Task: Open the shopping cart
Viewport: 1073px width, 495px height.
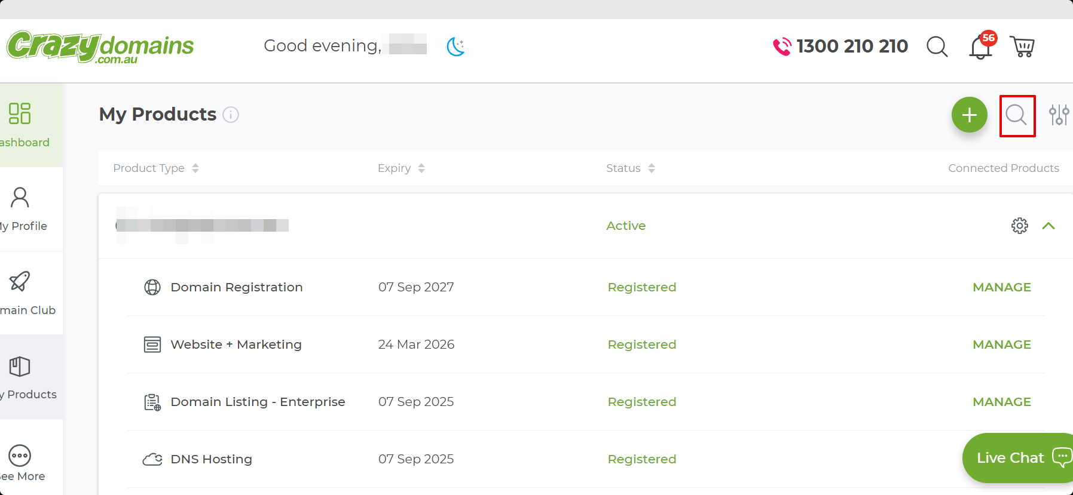Action: (1022, 46)
